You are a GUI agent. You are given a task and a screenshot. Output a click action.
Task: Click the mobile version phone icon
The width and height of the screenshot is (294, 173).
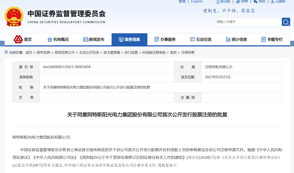click(x=218, y=2)
